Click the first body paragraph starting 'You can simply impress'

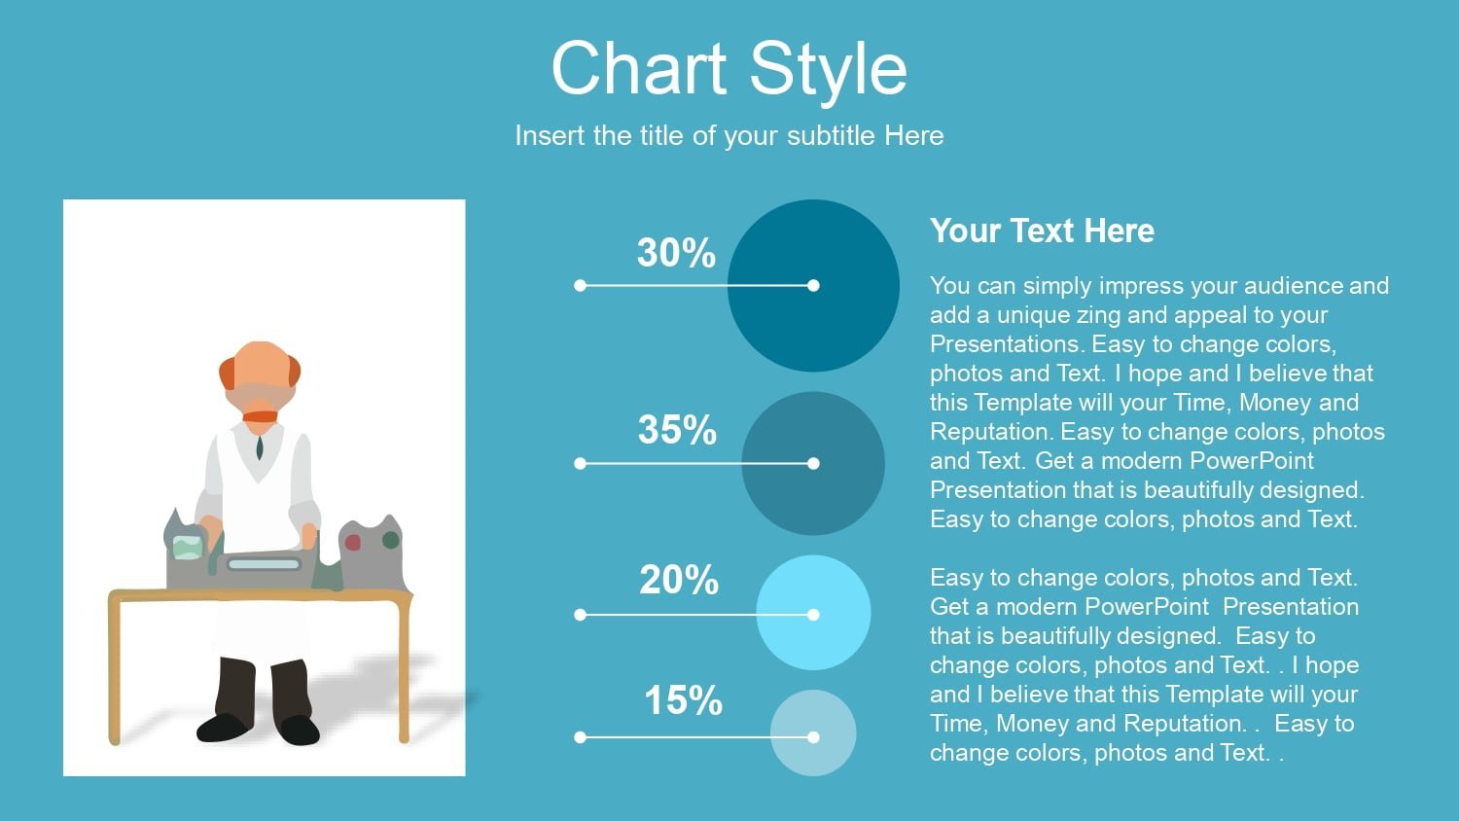point(1158,402)
